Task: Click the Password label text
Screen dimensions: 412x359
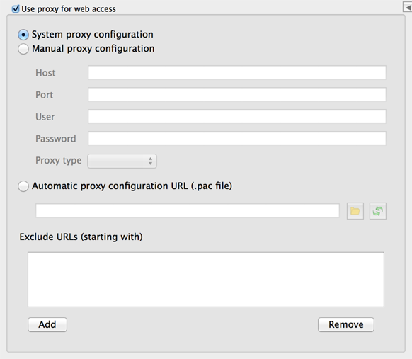Action: (56, 139)
